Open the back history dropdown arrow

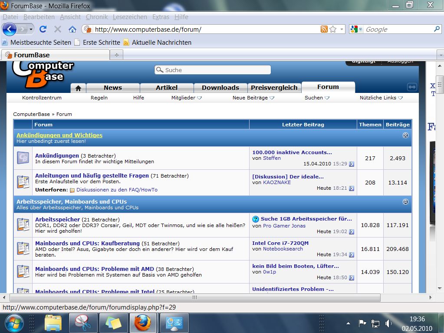[x=31, y=29]
